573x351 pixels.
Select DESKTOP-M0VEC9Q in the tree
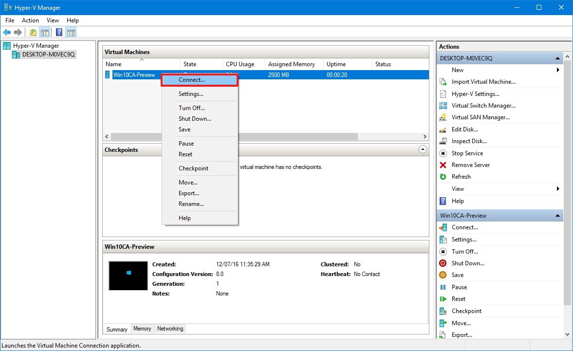(48, 55)
